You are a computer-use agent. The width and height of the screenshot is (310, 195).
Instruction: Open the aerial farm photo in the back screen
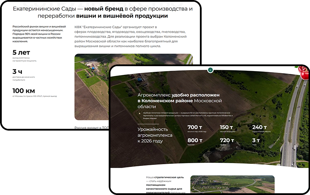92,87
